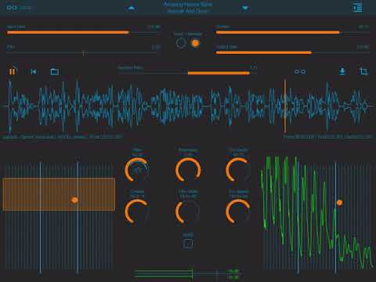Open the folder icon to load a sample
The width and height of the screenshot is (376, 282).
[55, 71]
